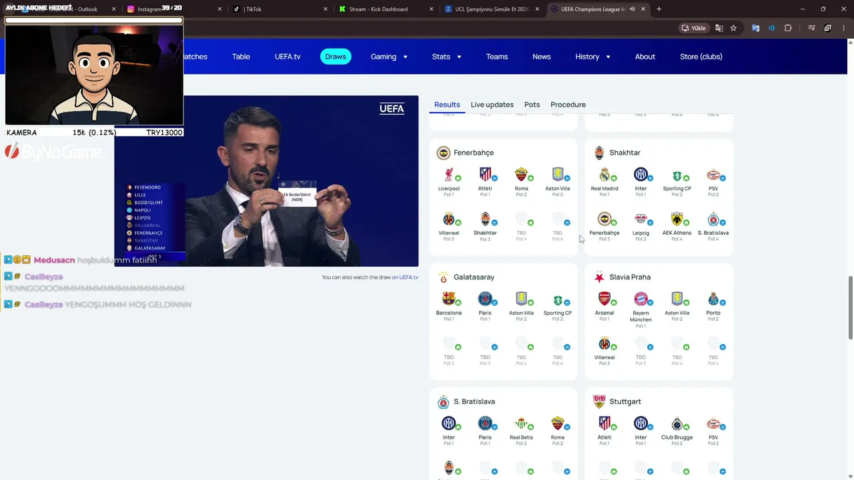Select the Inter crest in the Shakhtar card
Screen dimensions: 854x480
click(640, 175)
